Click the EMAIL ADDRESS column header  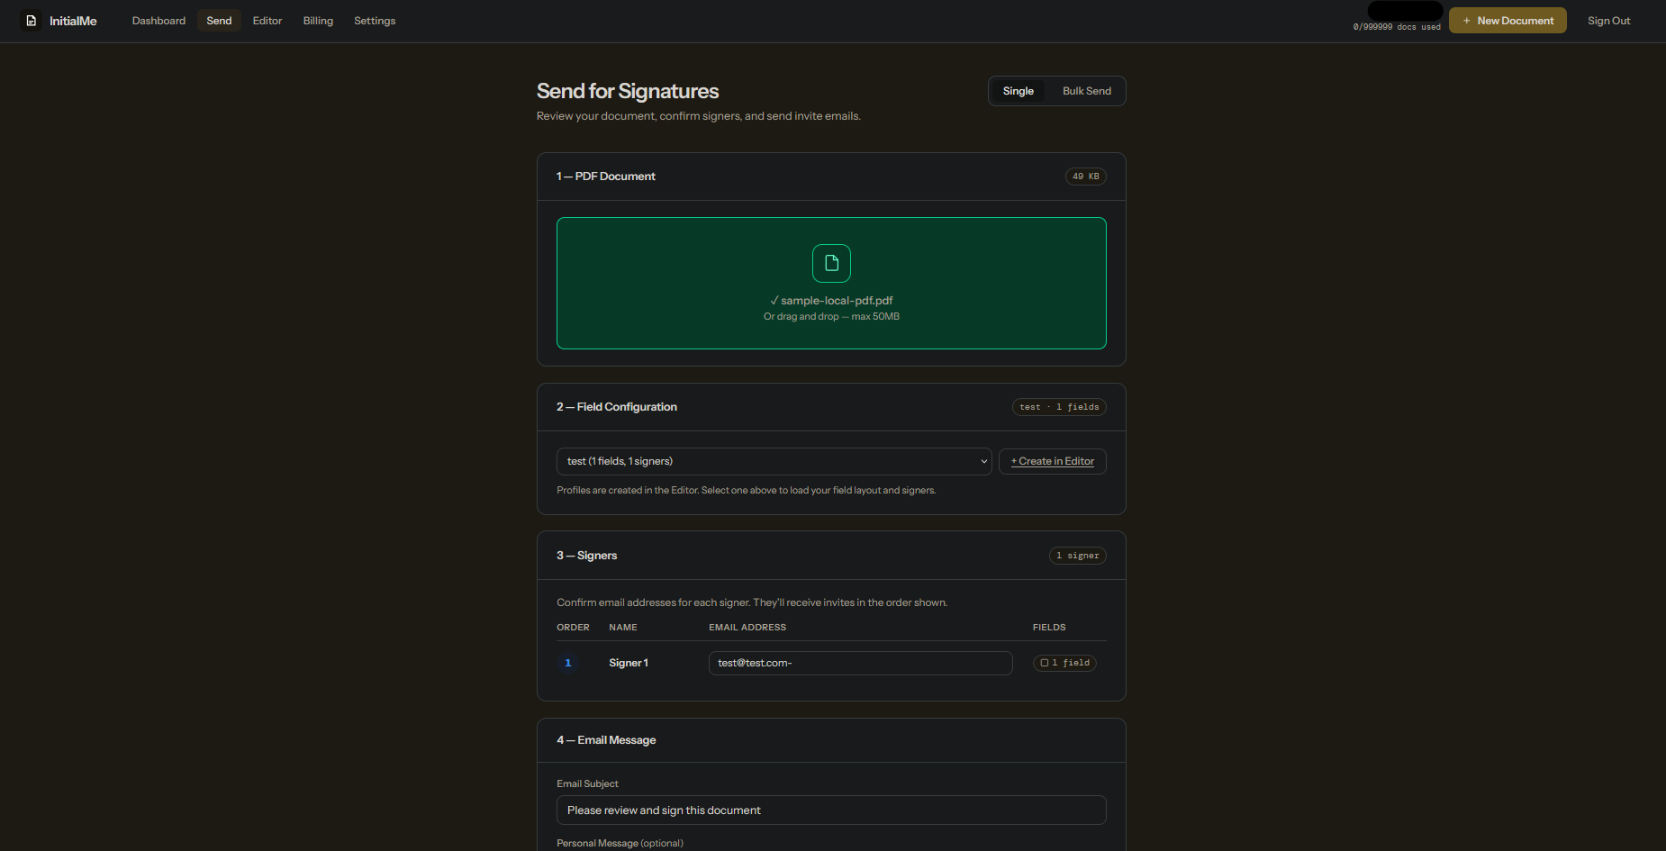pyautogui.click(x=747, y=628)
